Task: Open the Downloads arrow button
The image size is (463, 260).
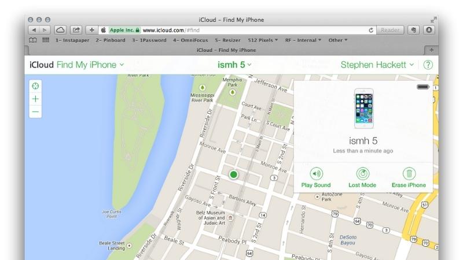Action: [x=429, y=30]
